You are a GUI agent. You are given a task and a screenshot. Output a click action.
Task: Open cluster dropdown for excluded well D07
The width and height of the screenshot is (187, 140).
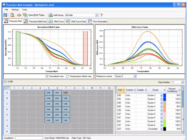pos(162,129)
